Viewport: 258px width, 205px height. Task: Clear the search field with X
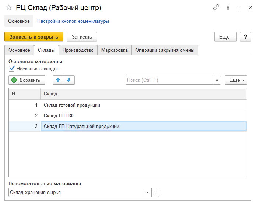click(x=217, y=80)
